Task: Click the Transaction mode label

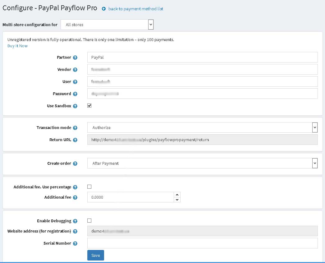Action: [54, 127]
